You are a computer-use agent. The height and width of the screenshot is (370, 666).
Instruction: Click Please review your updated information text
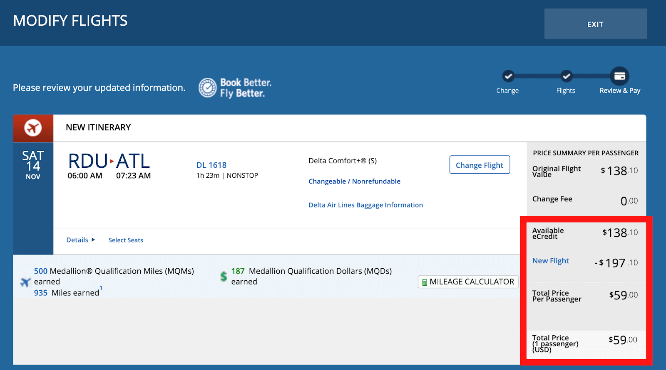pyautogui.click(x=99, y=88)
